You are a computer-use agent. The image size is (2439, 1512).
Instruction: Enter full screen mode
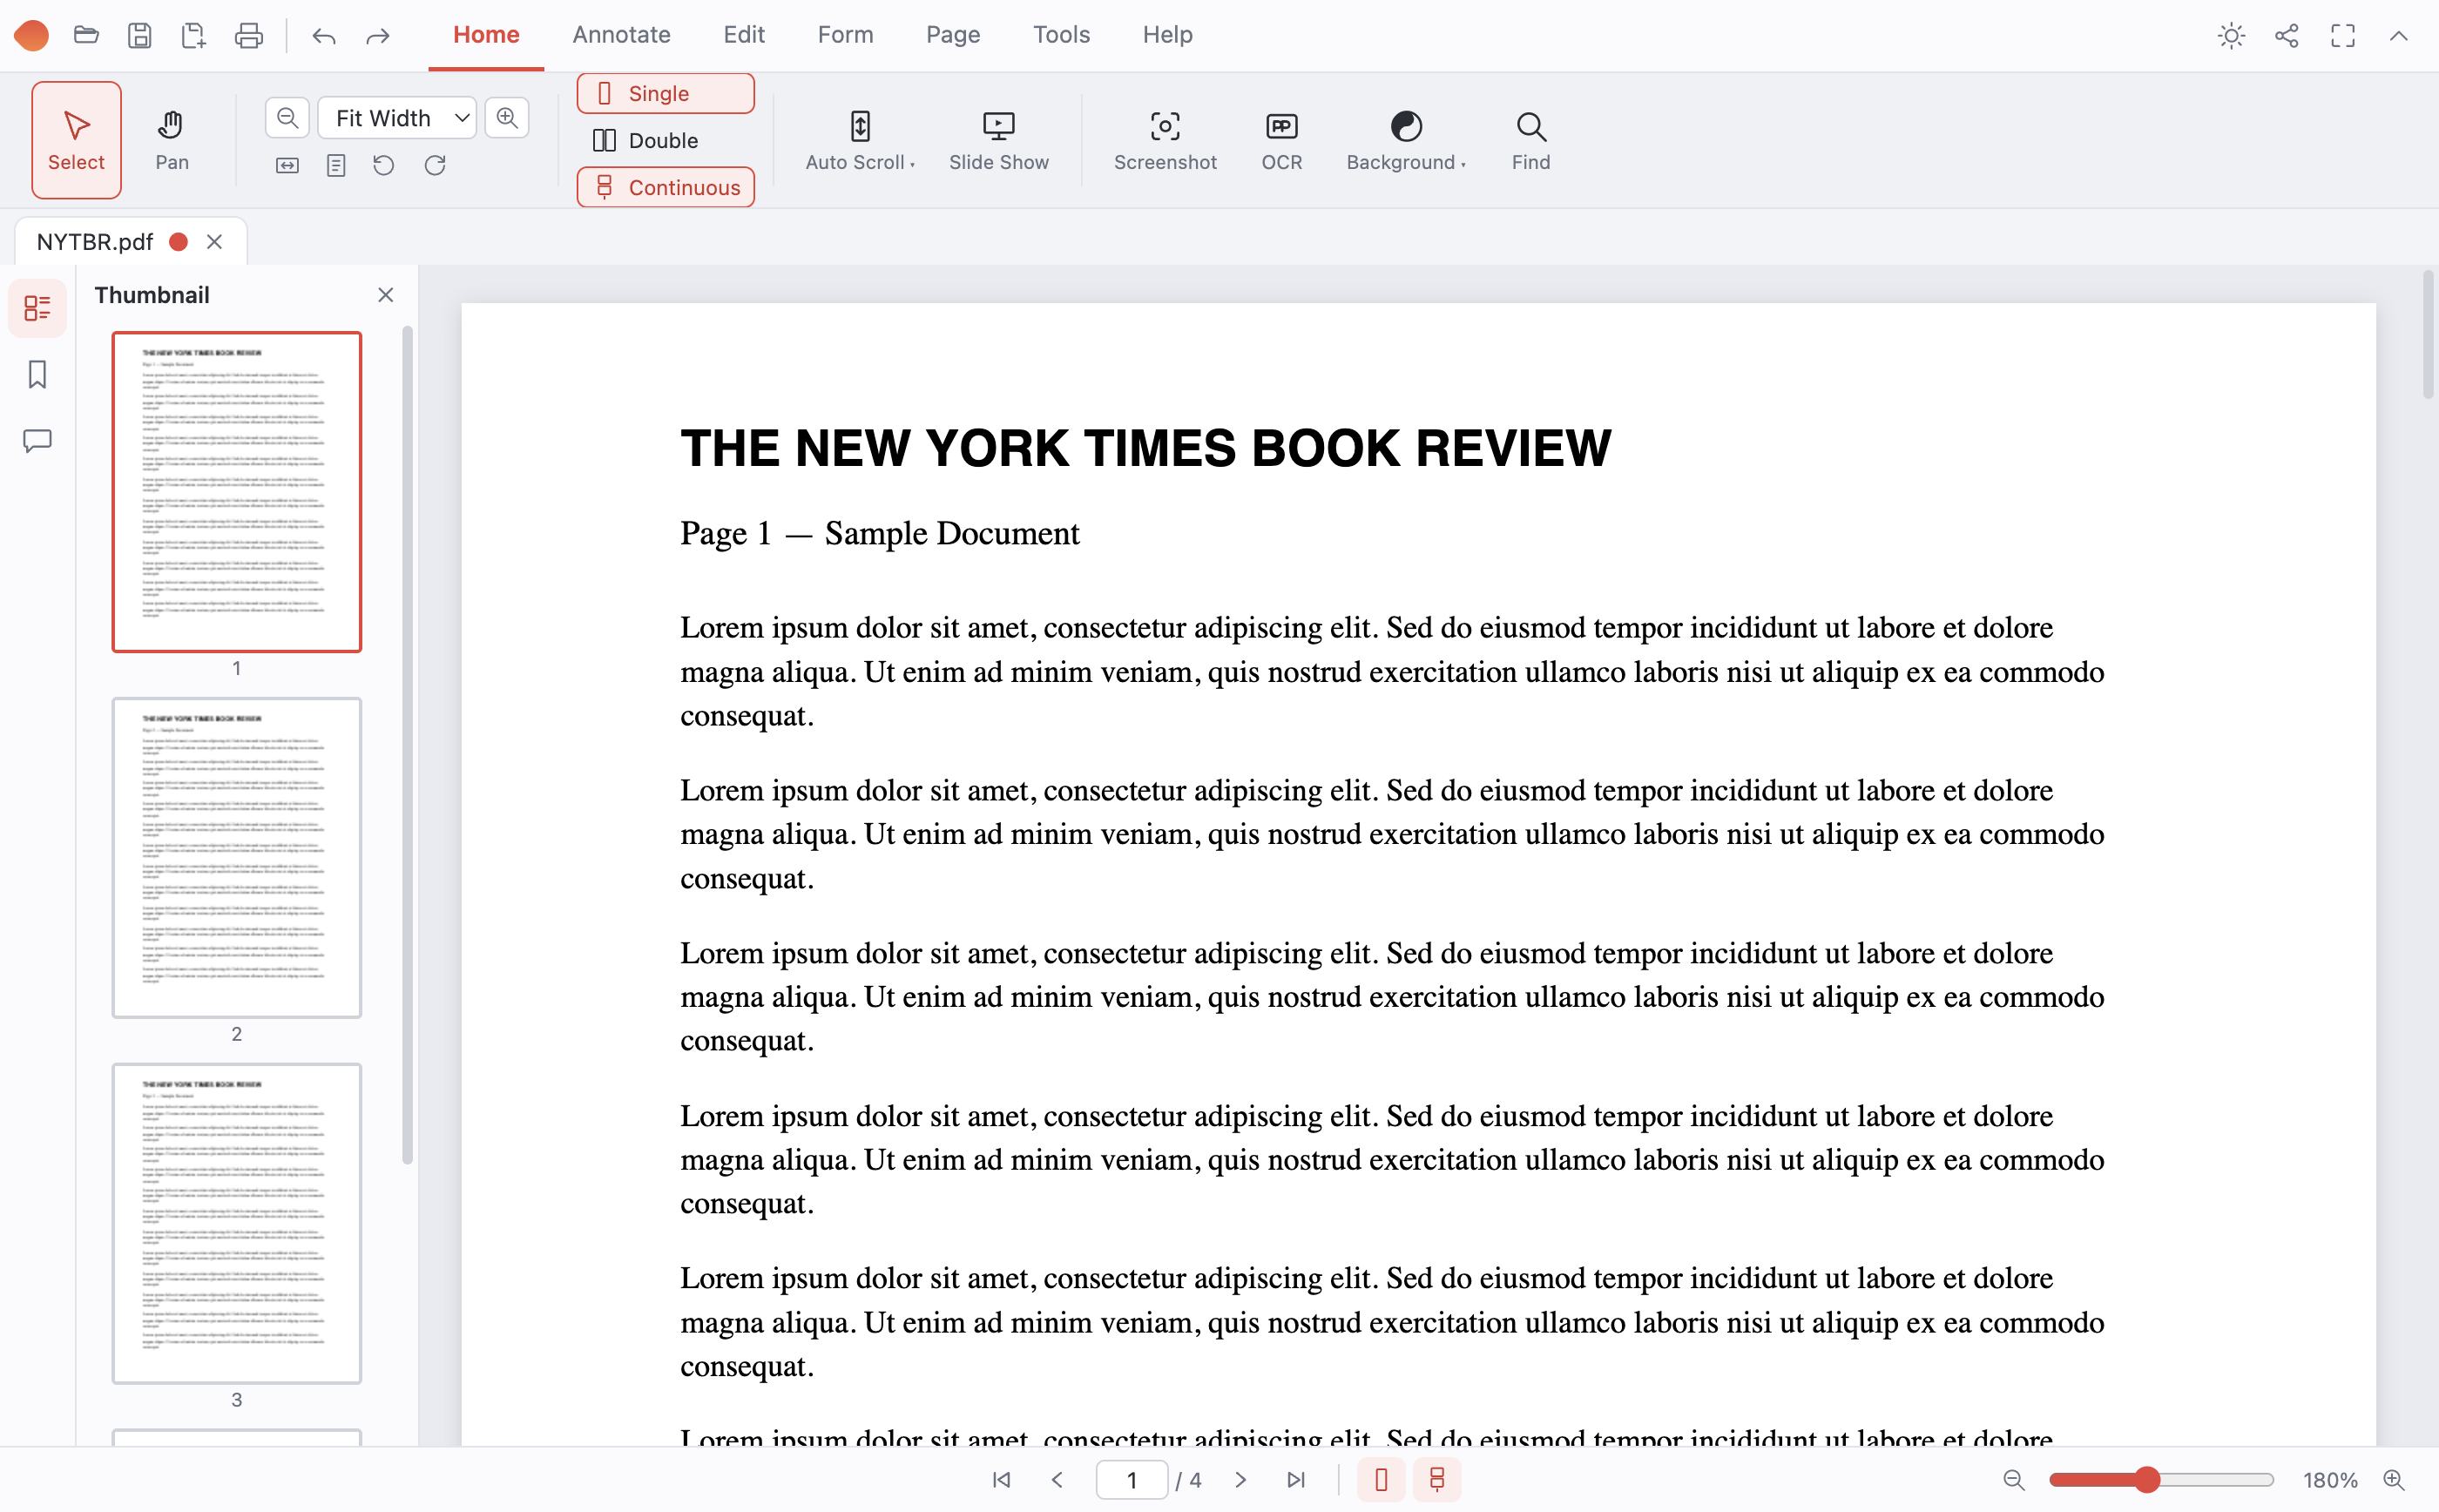point(2342,36)
